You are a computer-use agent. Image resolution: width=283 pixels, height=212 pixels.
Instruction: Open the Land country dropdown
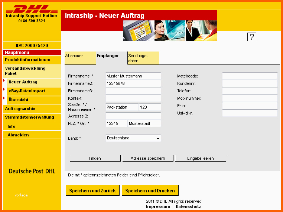tap(133, 138)
